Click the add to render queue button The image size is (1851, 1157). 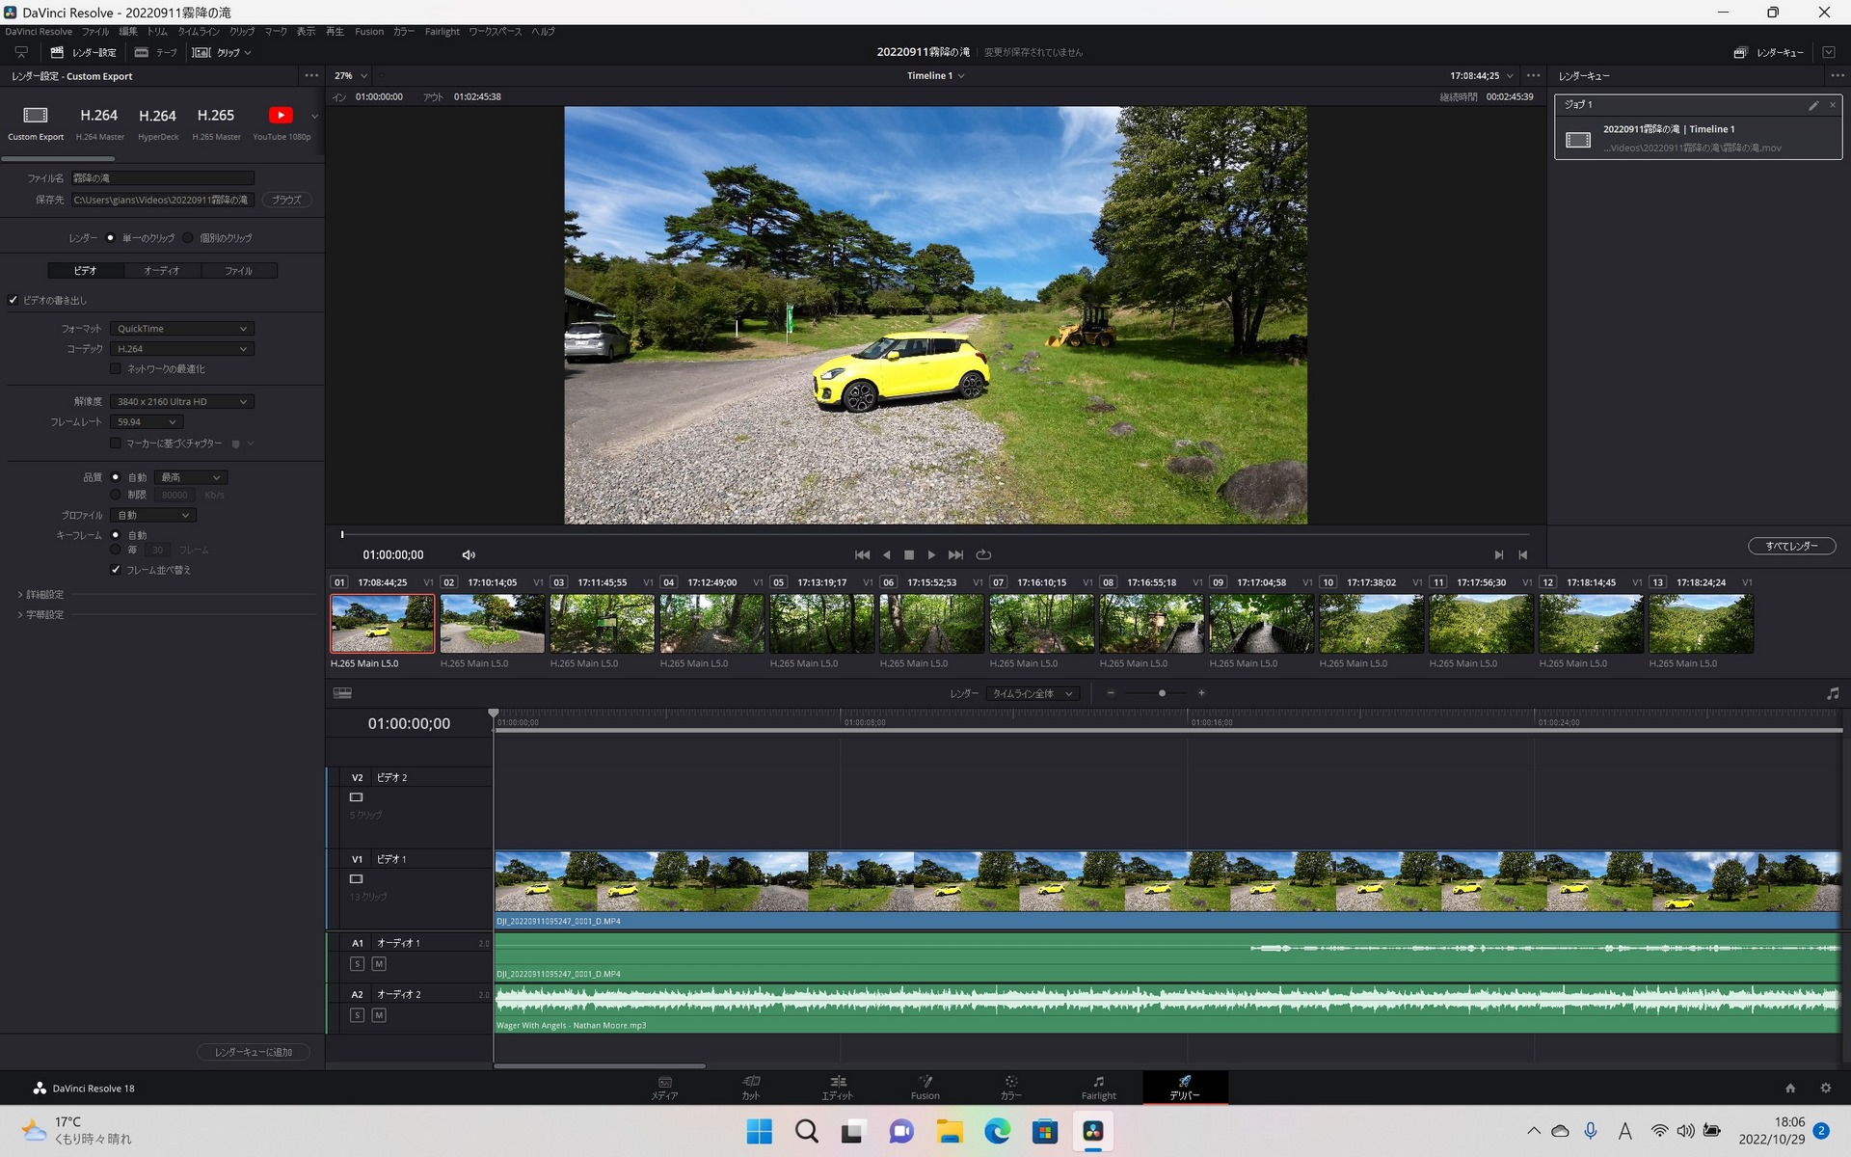(254, 1052)
